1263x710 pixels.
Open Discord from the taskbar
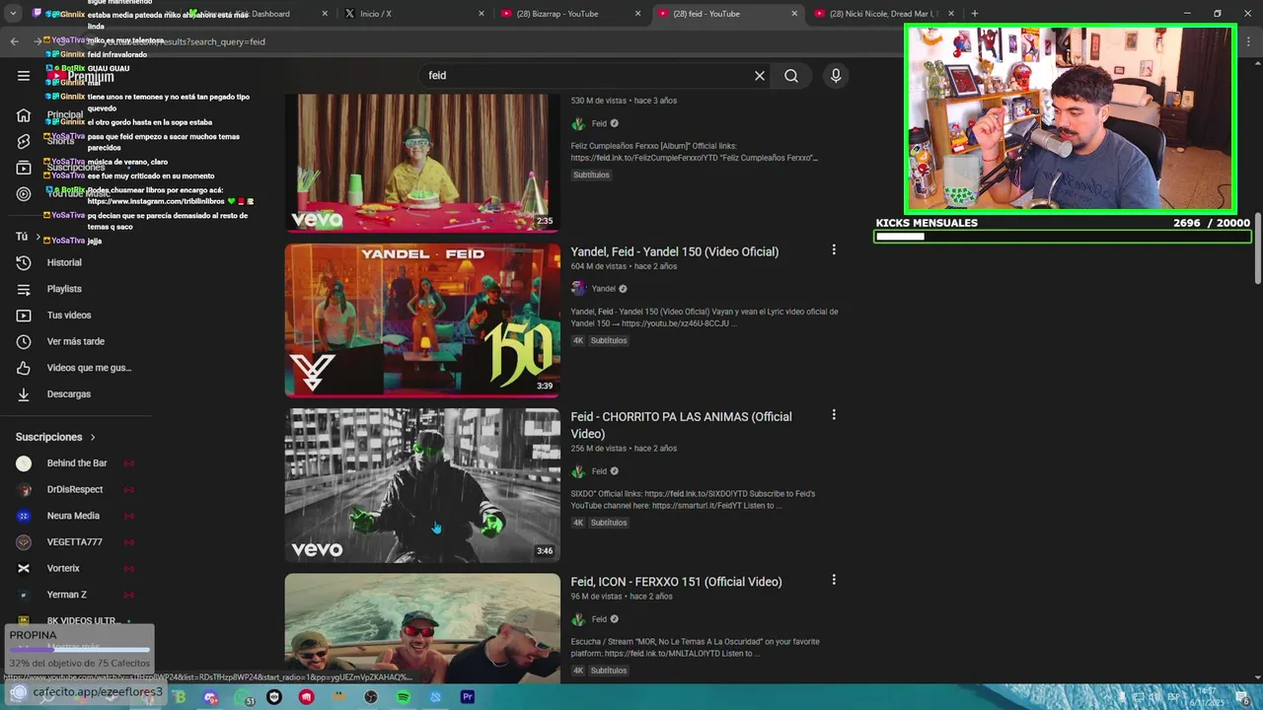click(210, 697)
